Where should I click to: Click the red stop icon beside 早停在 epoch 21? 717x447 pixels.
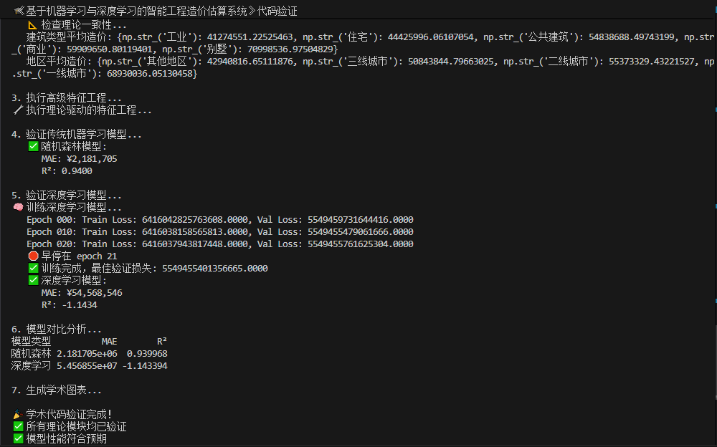pos(33,256)
